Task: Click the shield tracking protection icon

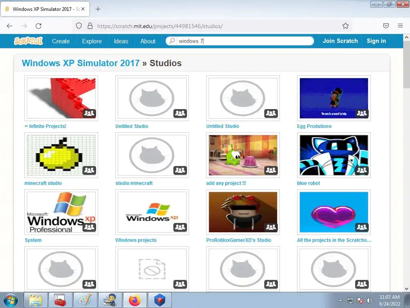Action: tap(79, 26)
